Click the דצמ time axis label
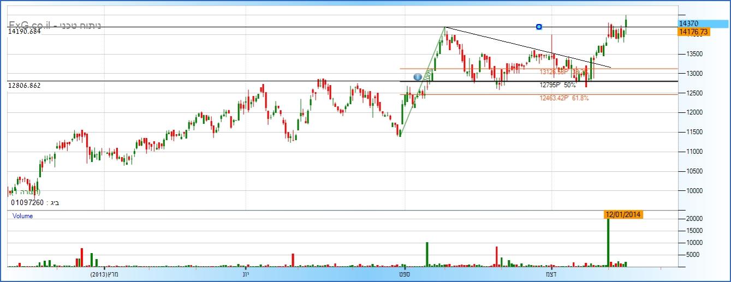Image resolution: width=731 pixels, height=282 pixels. pyautogui.click(x=551, y=274)
